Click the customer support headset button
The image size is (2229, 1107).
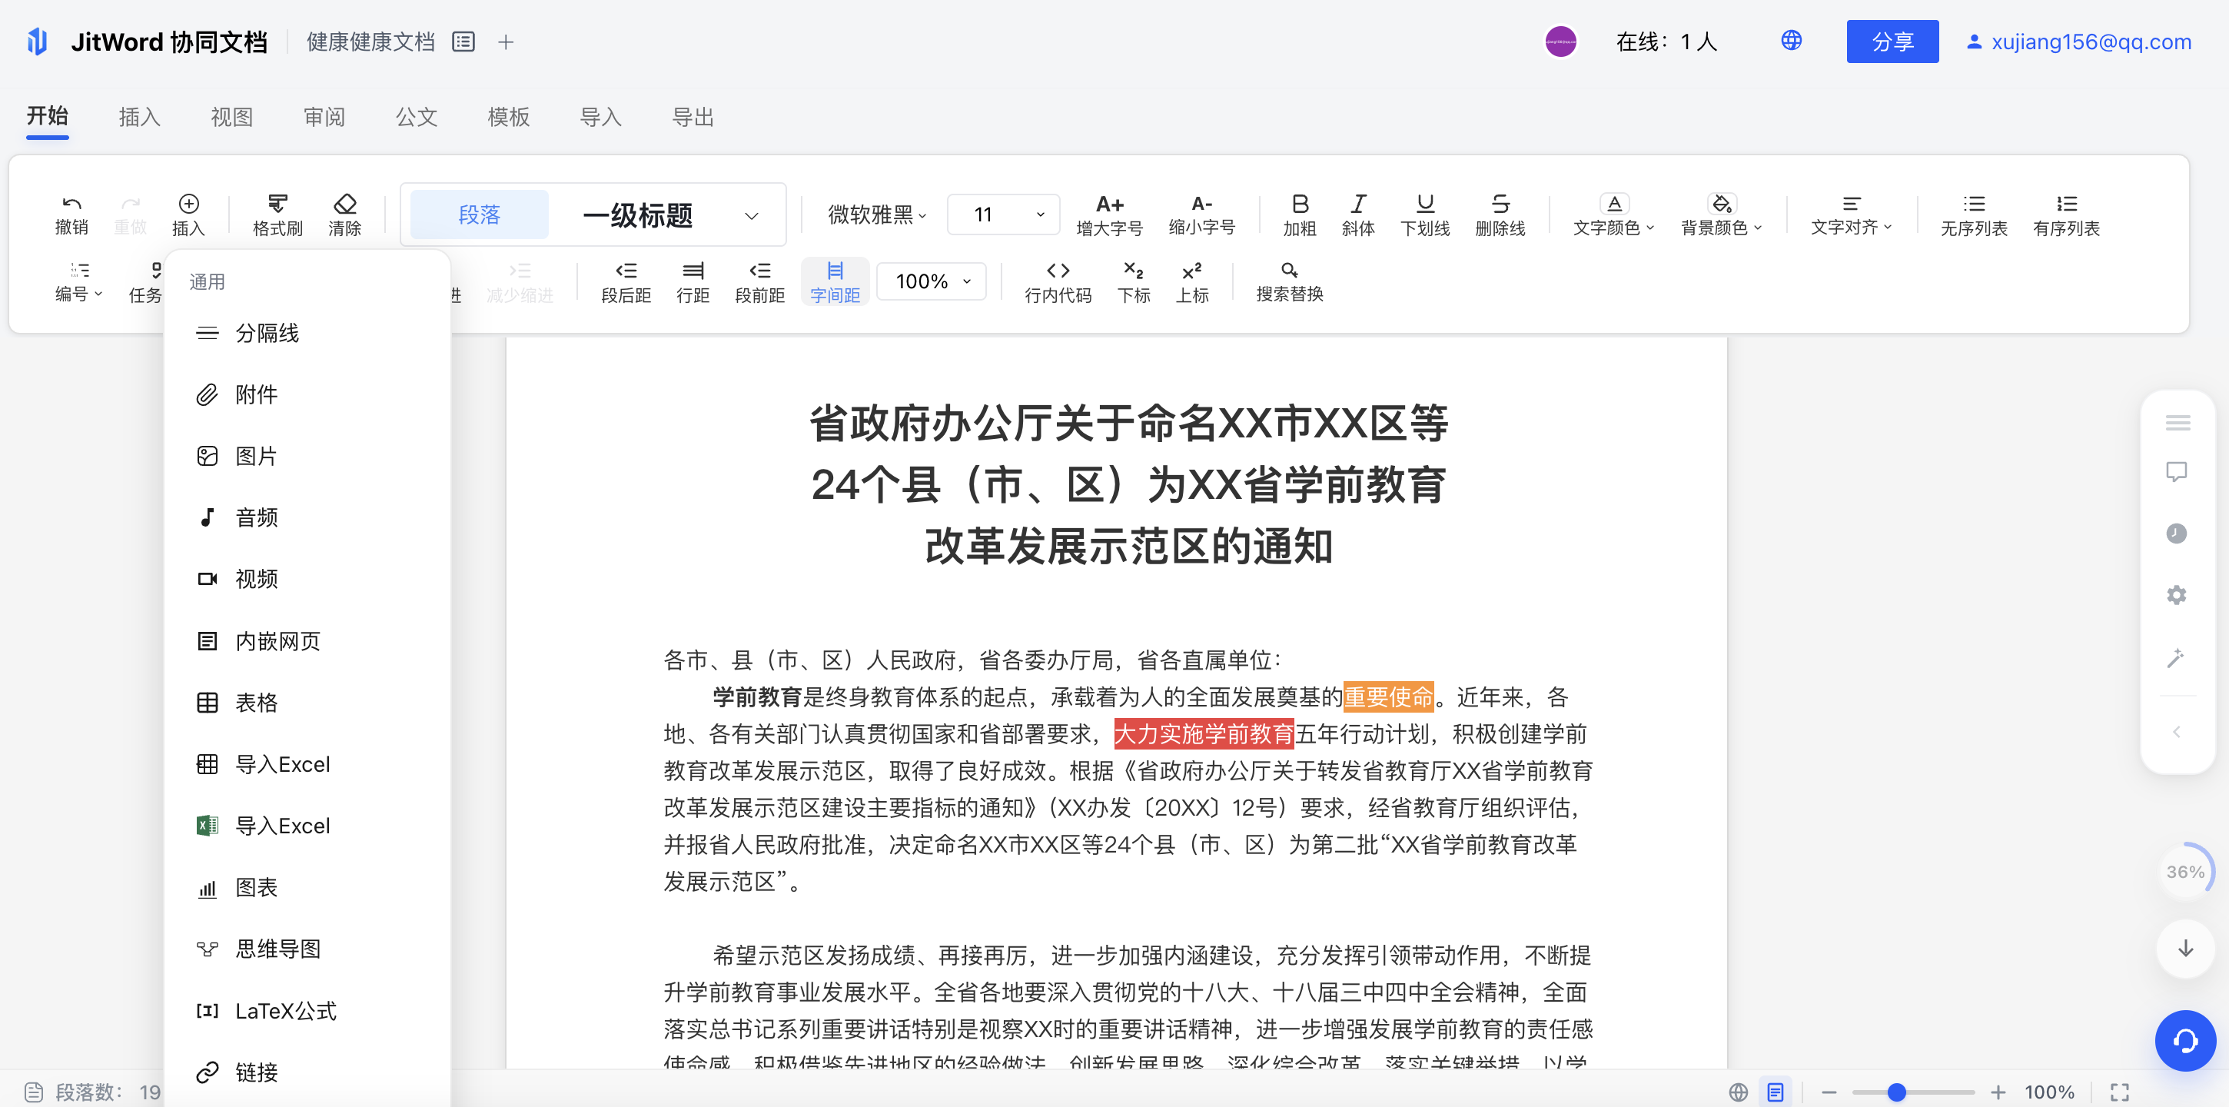2185,1040
